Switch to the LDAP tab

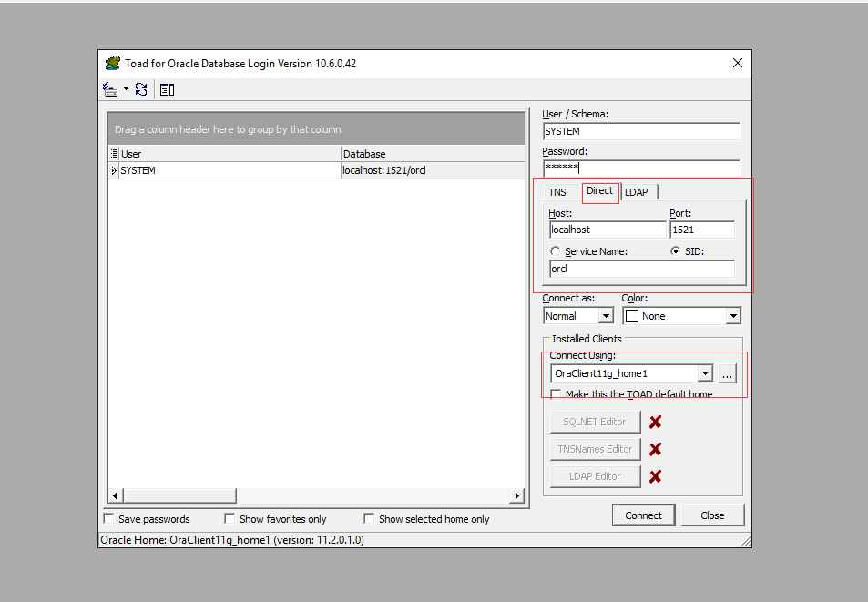coord(637,192)
